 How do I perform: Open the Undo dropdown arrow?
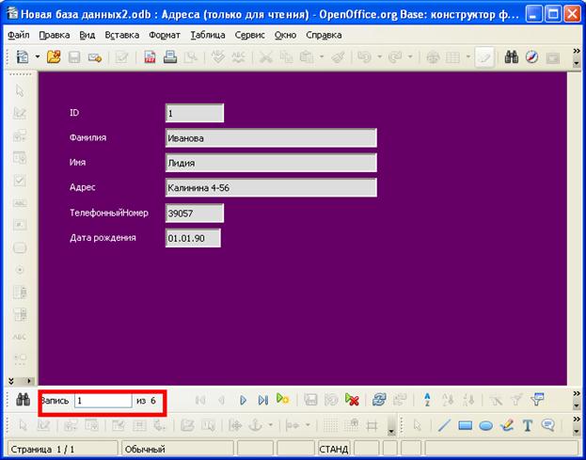coord(379,57)
